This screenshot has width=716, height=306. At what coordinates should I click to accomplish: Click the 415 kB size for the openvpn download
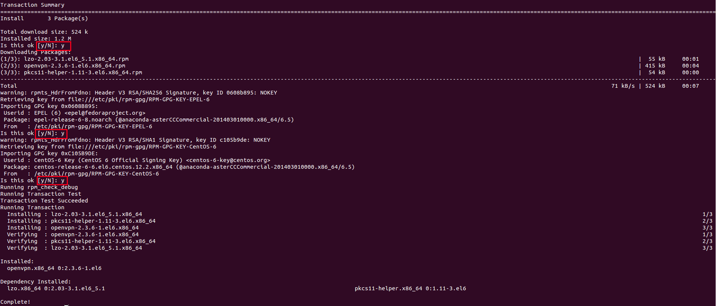pyautogui.click(x=655, y=66)
